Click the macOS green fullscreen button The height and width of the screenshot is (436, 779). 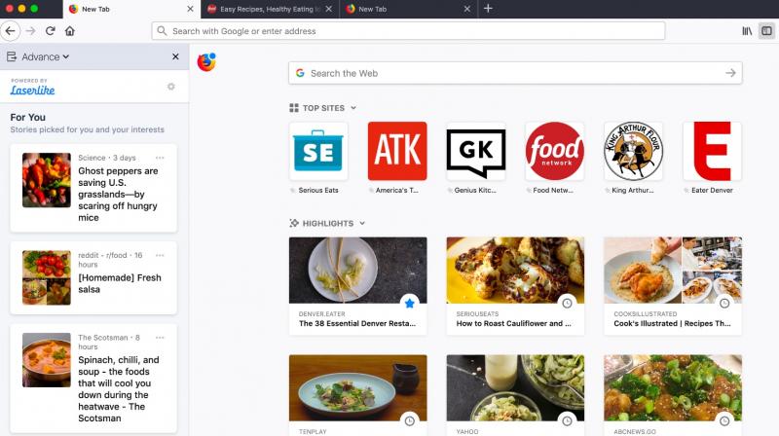[34, 9]
